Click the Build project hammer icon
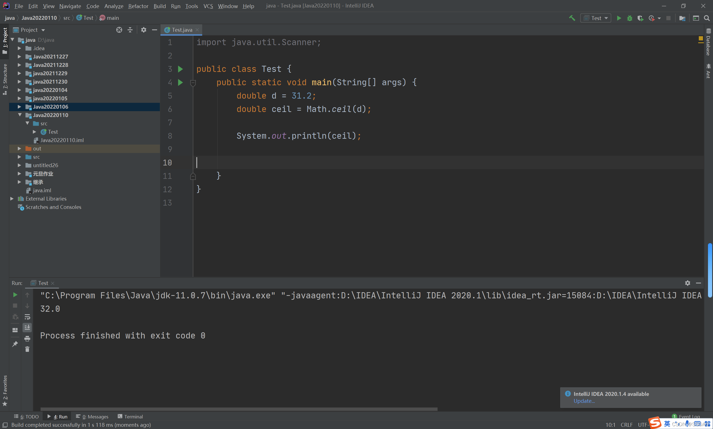Viewport: 713px width, 429px height. click(572, 18)
